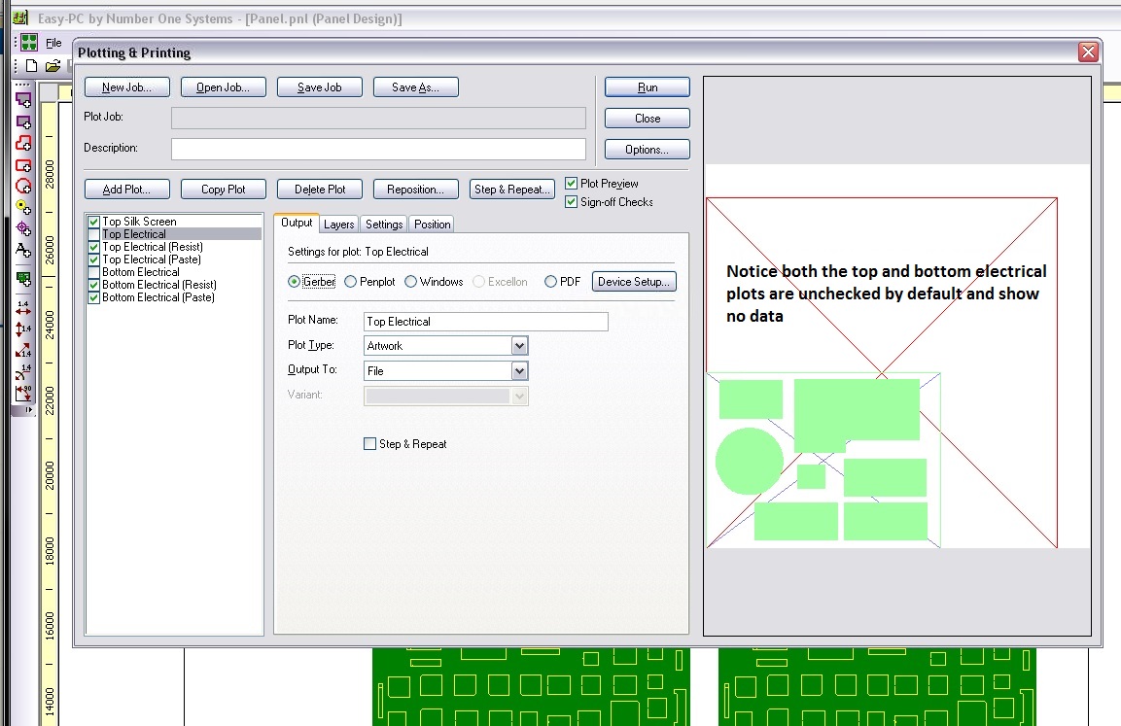Expand the Output To dropdown
Screen dimensions: 1121x726
coord(519,371)
